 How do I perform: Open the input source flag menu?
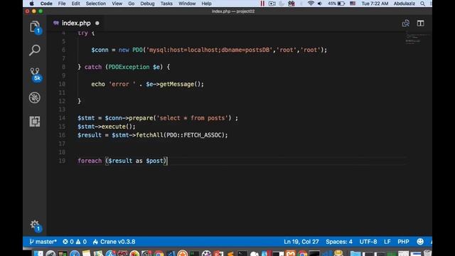click(353, 4)
